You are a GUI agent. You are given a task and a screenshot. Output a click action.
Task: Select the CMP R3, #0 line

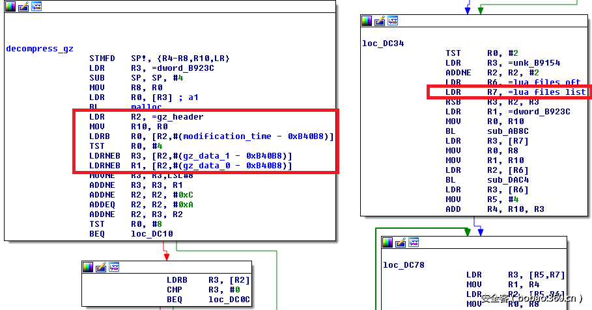pos(203,290)
